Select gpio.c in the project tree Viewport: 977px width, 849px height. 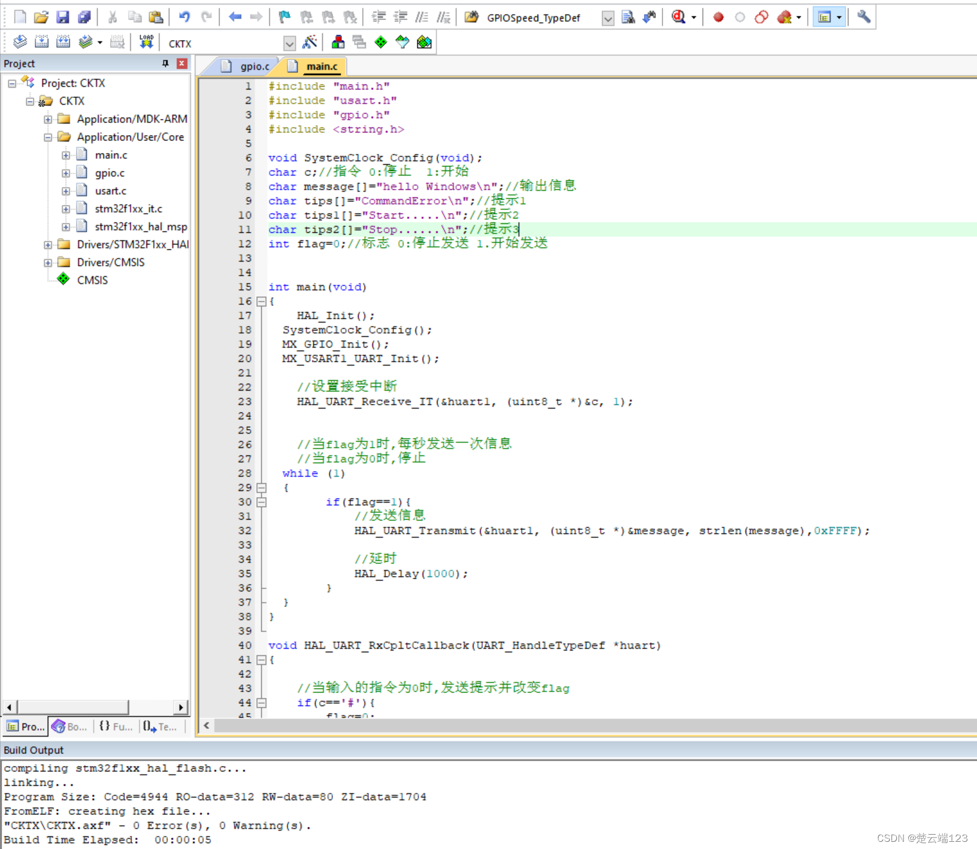pyautogui.click(x=110, y=173)
